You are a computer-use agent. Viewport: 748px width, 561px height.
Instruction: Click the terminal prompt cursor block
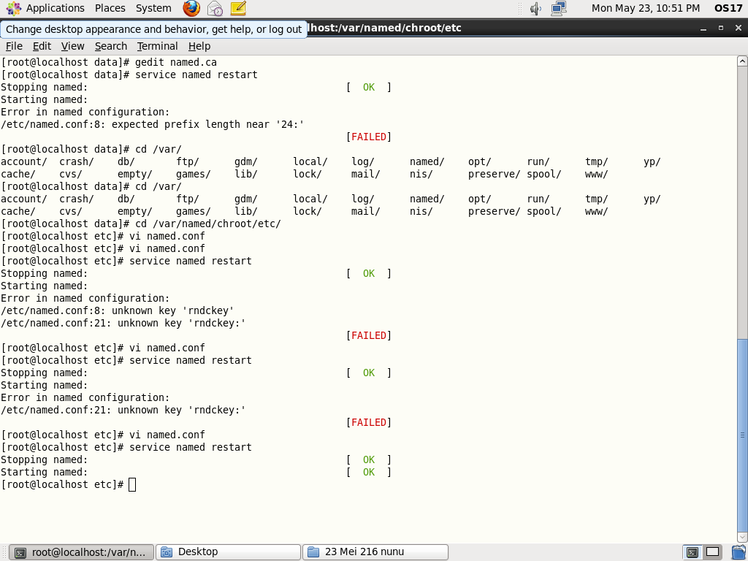click(x=132, y=485)
